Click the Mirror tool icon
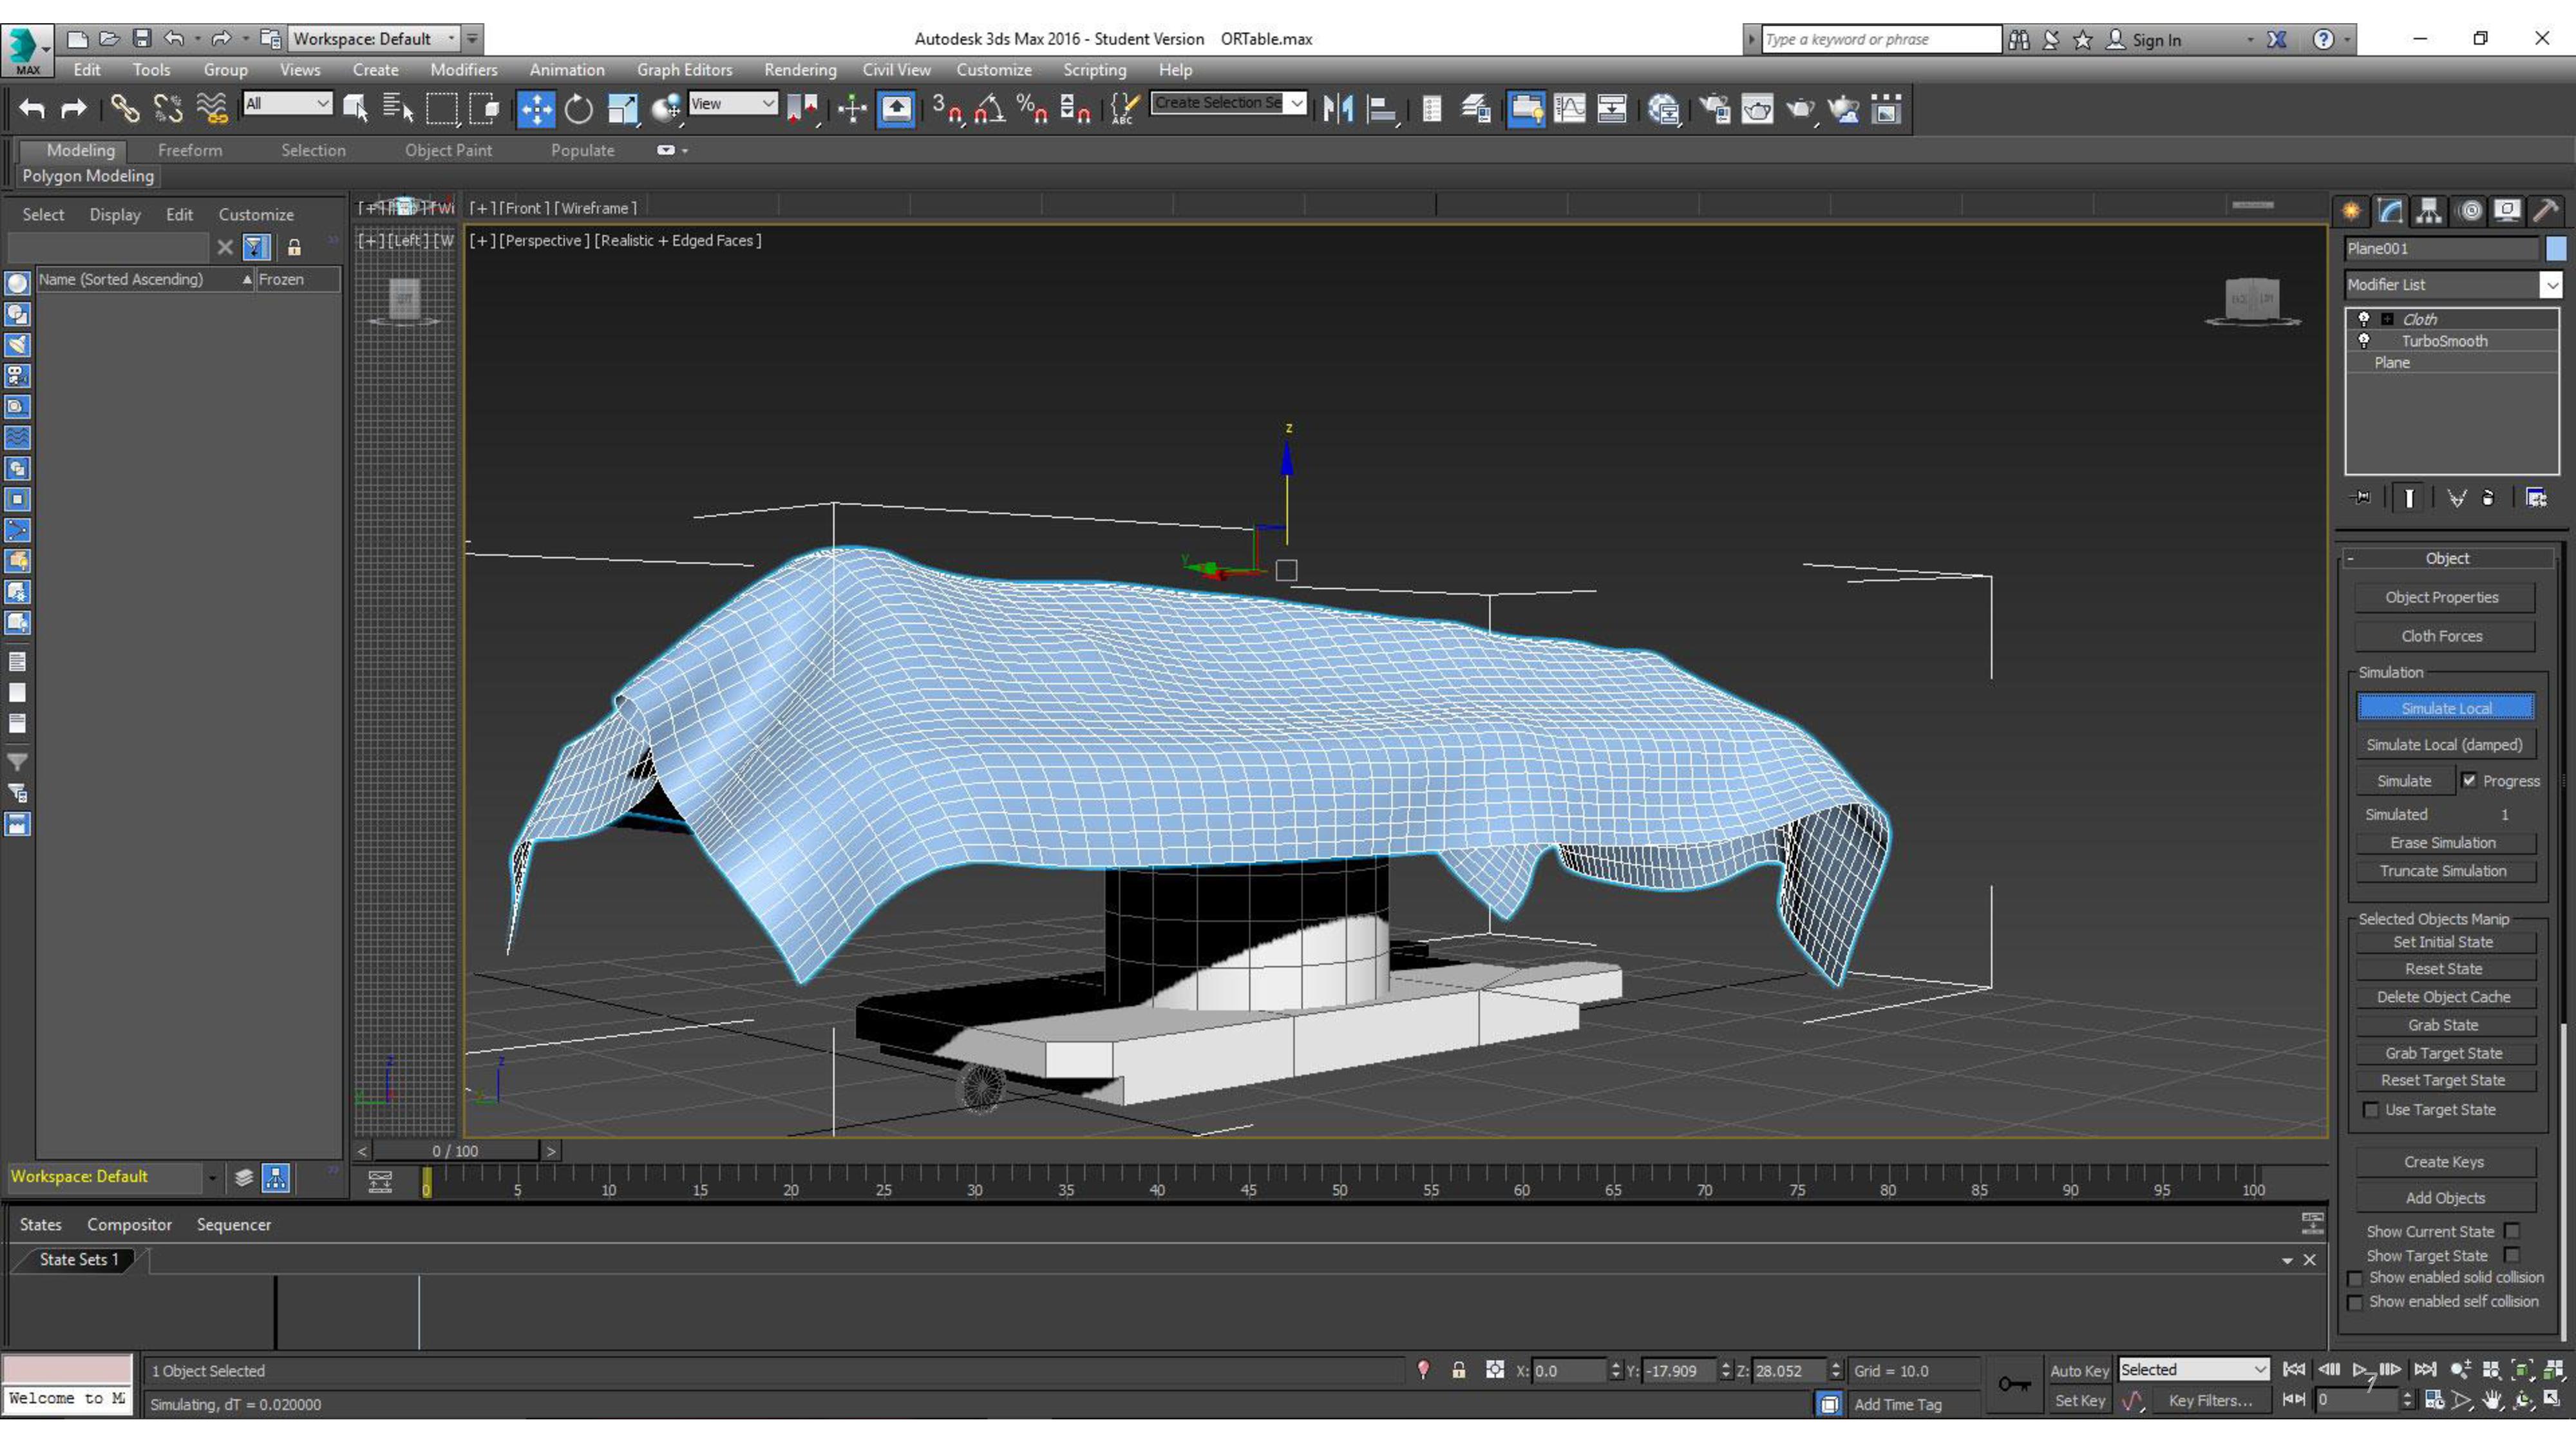 [x=1338, y=108]
